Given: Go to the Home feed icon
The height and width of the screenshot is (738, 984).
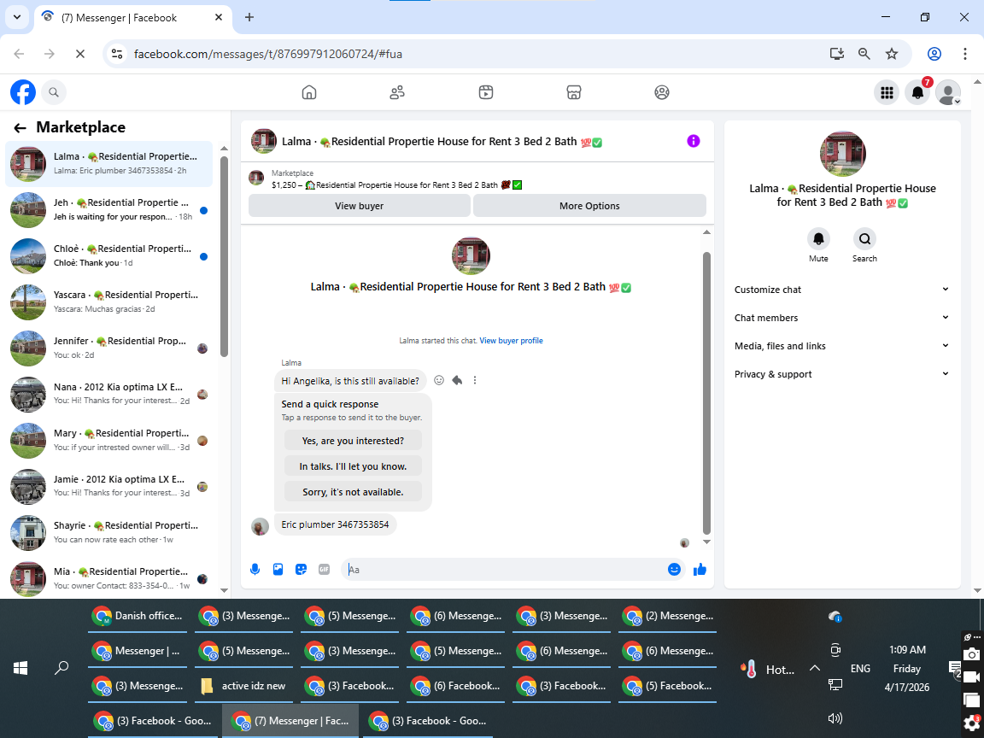Looking at the screenshot, I should point(308,92).
